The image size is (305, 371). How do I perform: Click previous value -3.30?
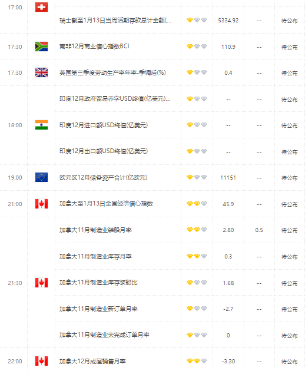tap(228, 362)
